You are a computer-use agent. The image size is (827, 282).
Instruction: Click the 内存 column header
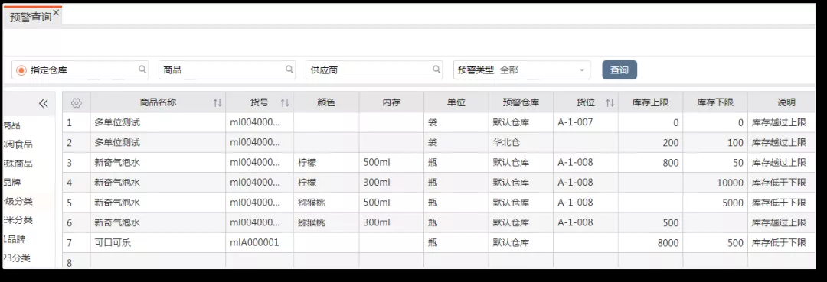pos(391,102)
